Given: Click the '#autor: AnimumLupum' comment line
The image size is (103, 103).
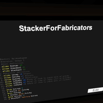Looking at the screenshot, I should click(13, 59).
